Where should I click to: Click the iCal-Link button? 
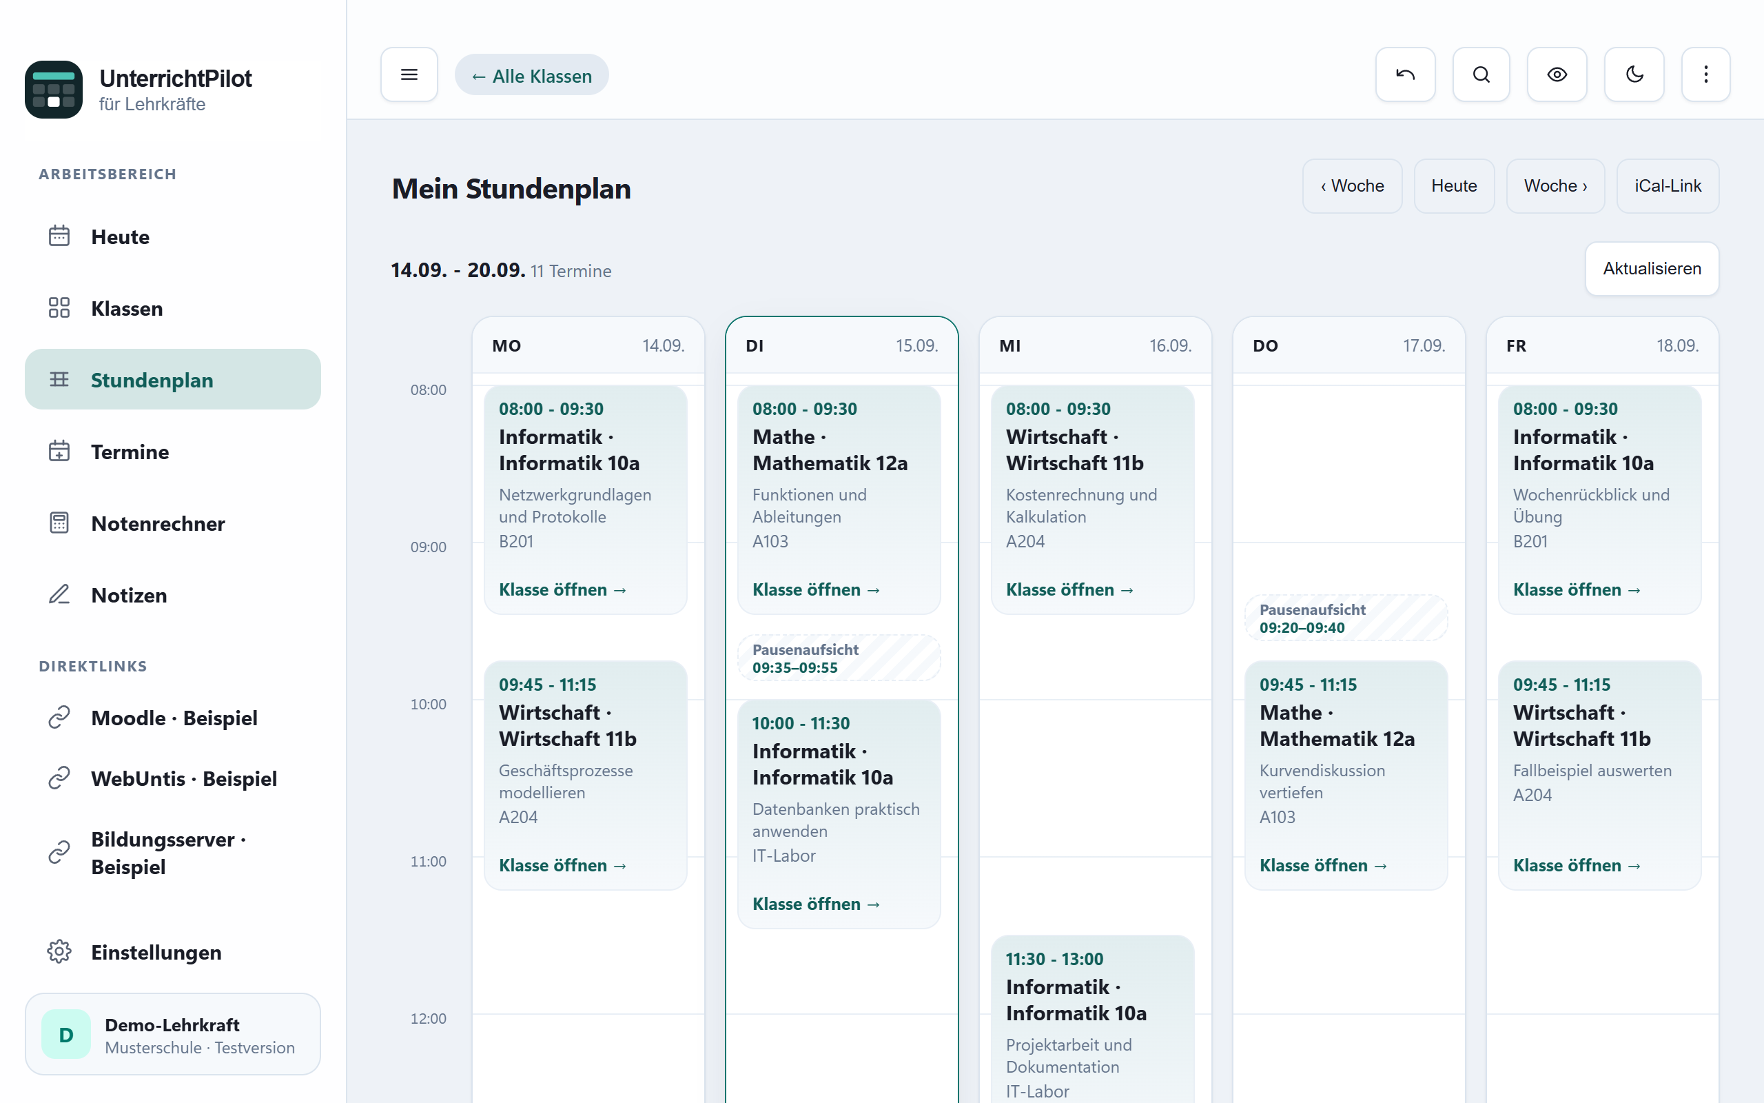(x=1667, y=186)
